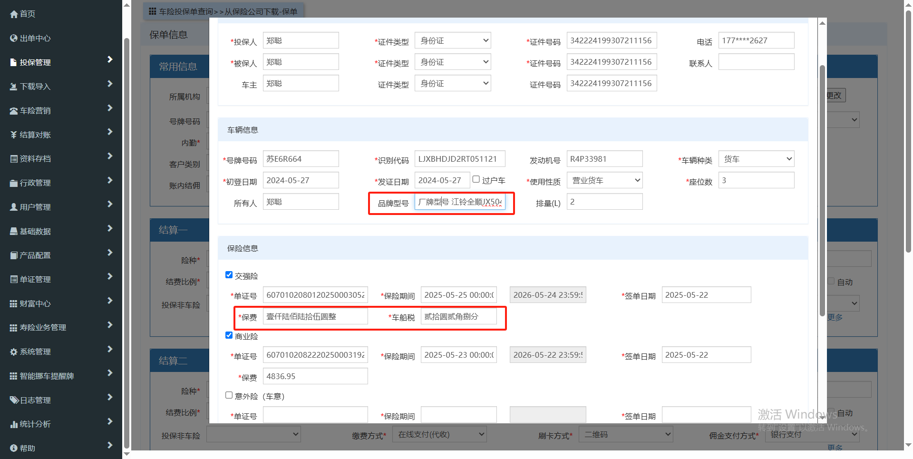Open 出单中心 via its globe icon

point(14,39)
